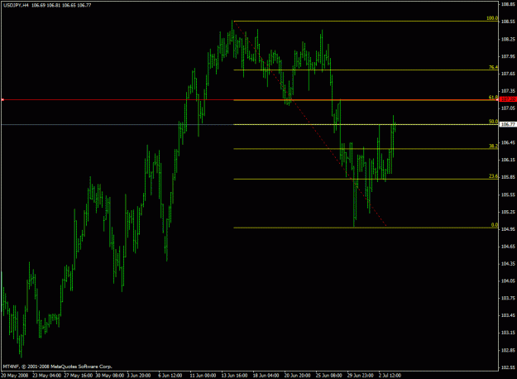Click the 105.25 price axis label

[508, 212]
